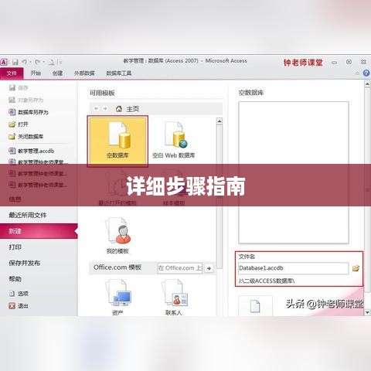Image resolution: width=371 pixels, height=371 pixels.
Task: Click the templates list scroll up arrow
Action: 220,121
